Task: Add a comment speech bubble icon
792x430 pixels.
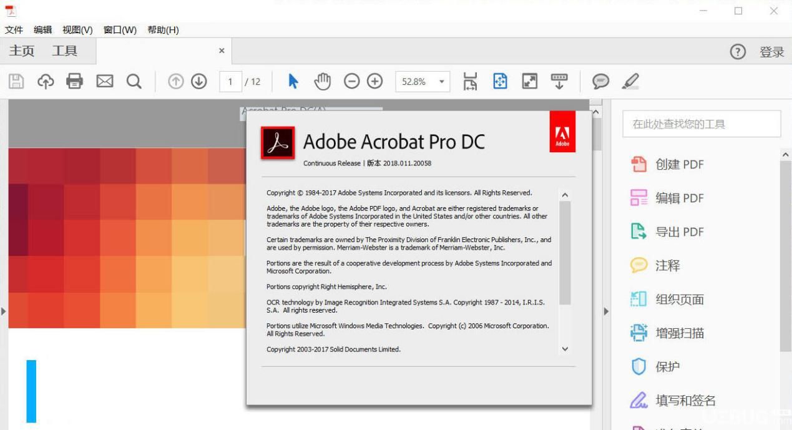Action: pyautogui.click(x=600, y=81)
